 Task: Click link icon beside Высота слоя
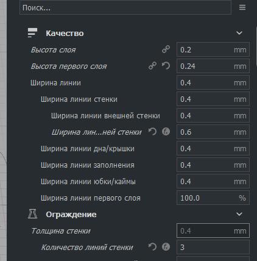[166, 49]
